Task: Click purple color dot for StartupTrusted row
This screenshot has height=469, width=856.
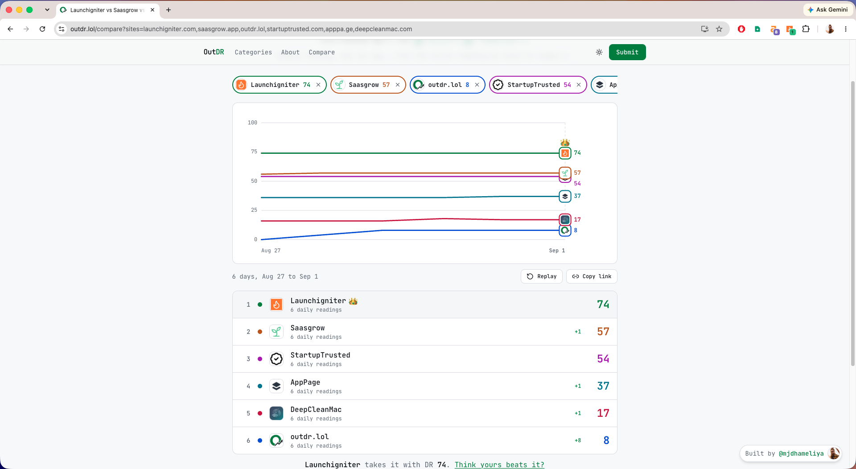Action: [260, 359]
